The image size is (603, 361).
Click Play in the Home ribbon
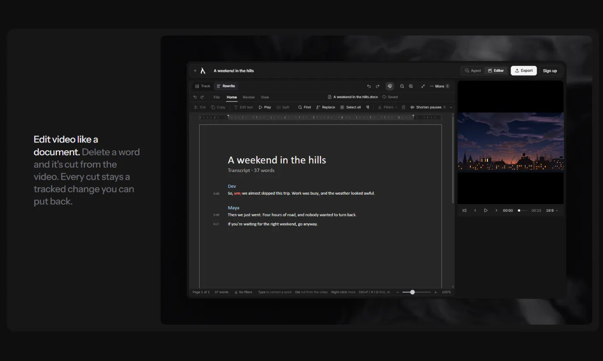point(265,107)
